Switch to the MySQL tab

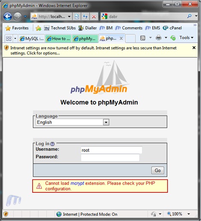point(32,39)
